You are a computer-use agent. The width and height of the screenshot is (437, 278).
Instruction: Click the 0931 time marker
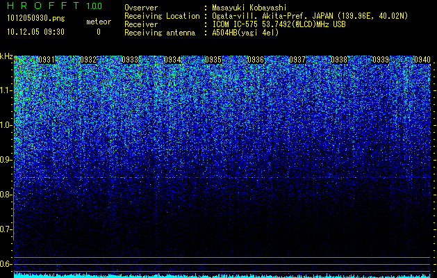click(x=47, y=60)
